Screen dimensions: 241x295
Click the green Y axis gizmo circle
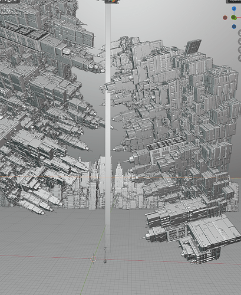(x=233, y=18)
